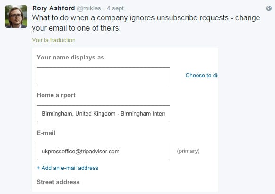Viewport: 275px width, 194px height.
Task: Open the @roikles handle
Action: pos(89,8)
